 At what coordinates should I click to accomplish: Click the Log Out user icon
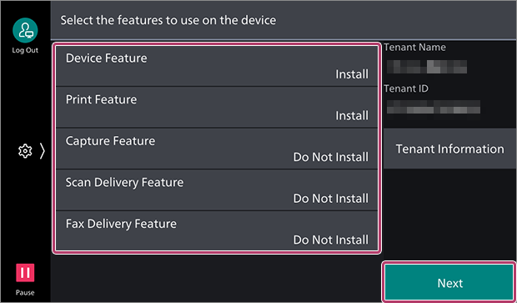(x=25, y=30)
